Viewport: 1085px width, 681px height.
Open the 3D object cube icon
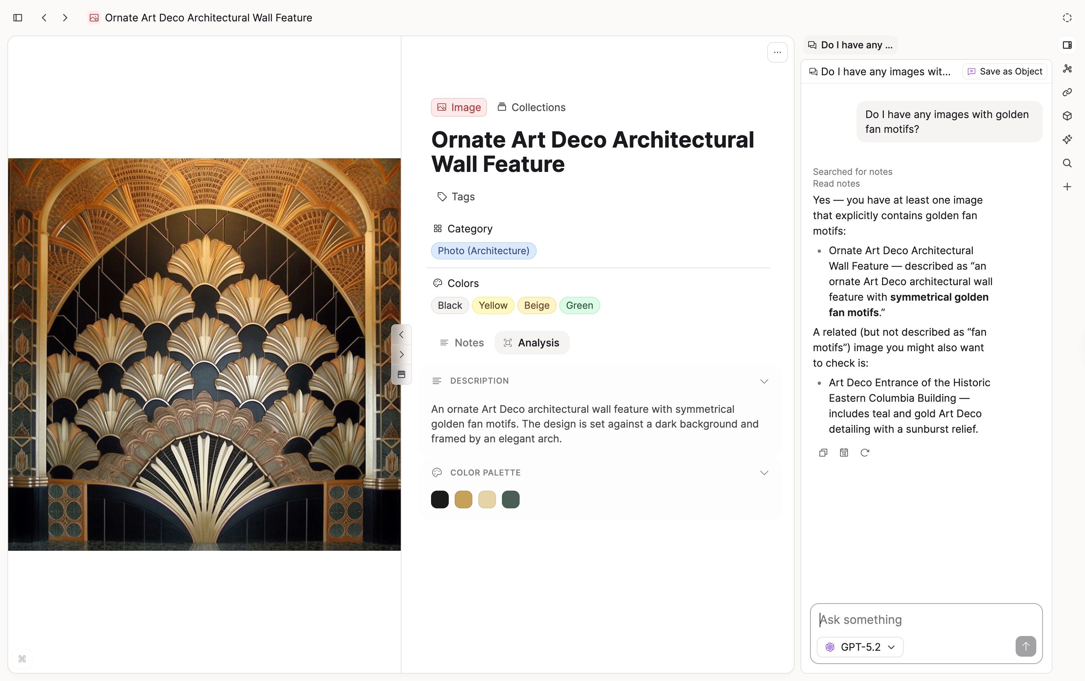(1067, 116)
